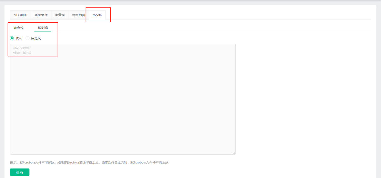Click the 保存 button
381x178 pixels.
(20, 172)
